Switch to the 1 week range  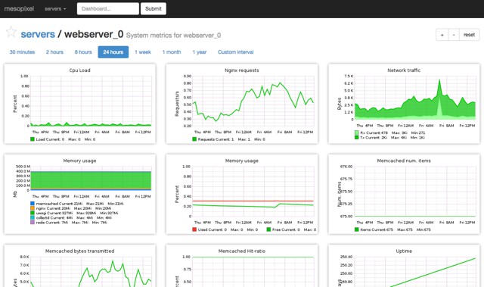pos(143,52)
